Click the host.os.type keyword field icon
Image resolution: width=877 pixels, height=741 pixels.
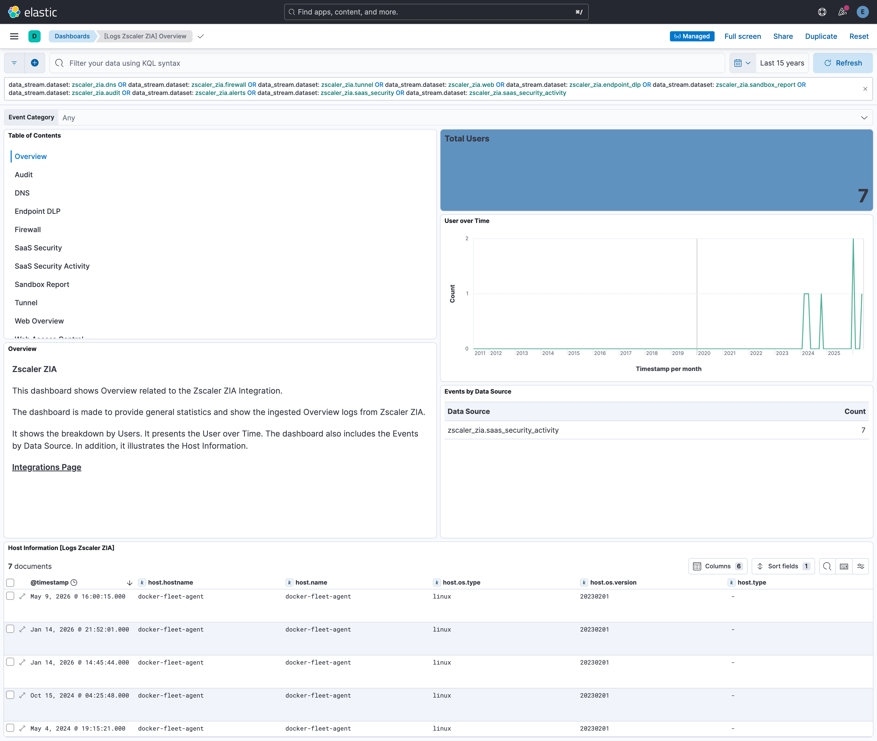coord(437,583)
